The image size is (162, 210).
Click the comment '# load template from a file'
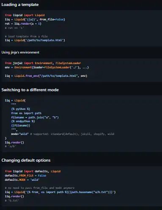[x=26, y=36]
